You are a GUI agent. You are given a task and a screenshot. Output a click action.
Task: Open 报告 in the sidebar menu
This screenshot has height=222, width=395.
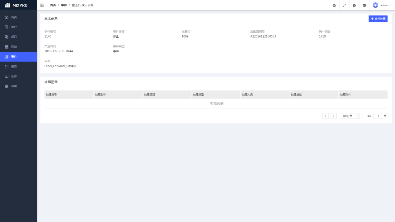(14, 67)
